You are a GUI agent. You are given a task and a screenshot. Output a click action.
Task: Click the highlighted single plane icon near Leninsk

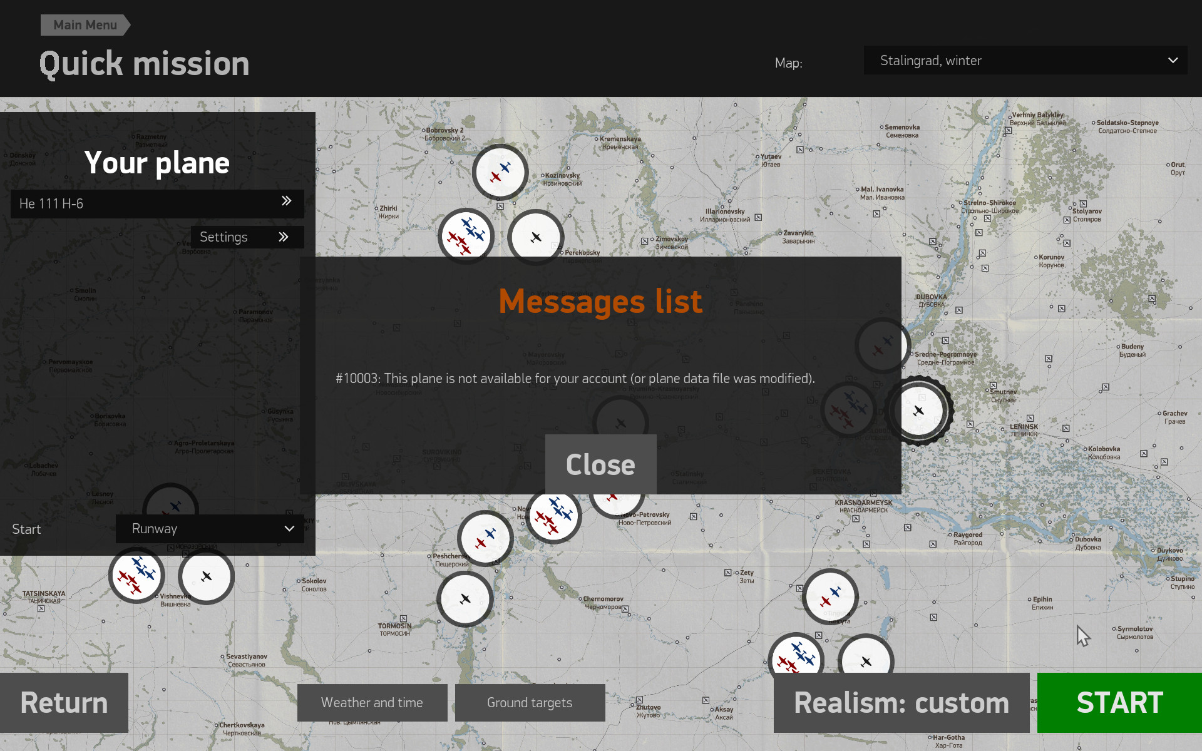pyautogui.click(x=918, y=411)
